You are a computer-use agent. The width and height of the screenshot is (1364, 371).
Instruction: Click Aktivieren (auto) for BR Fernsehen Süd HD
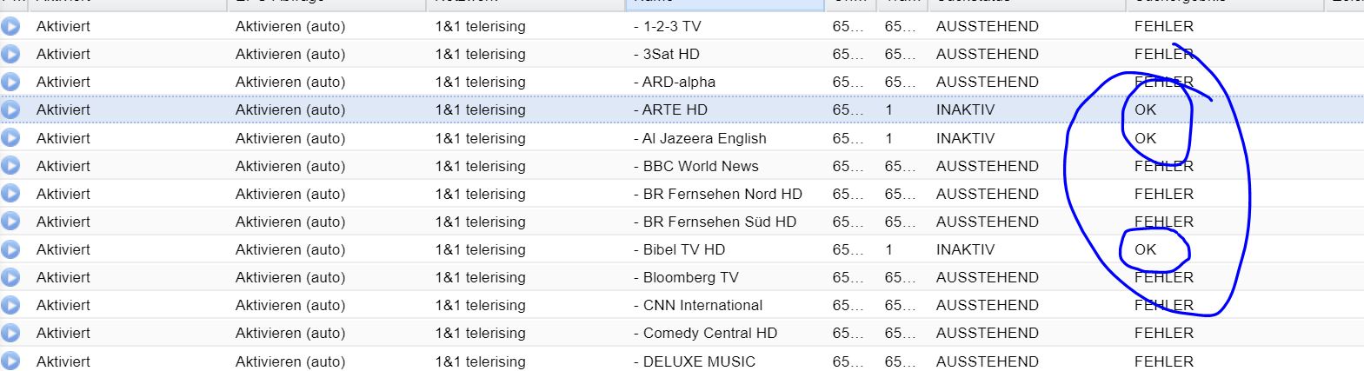(x=290, y=222)
